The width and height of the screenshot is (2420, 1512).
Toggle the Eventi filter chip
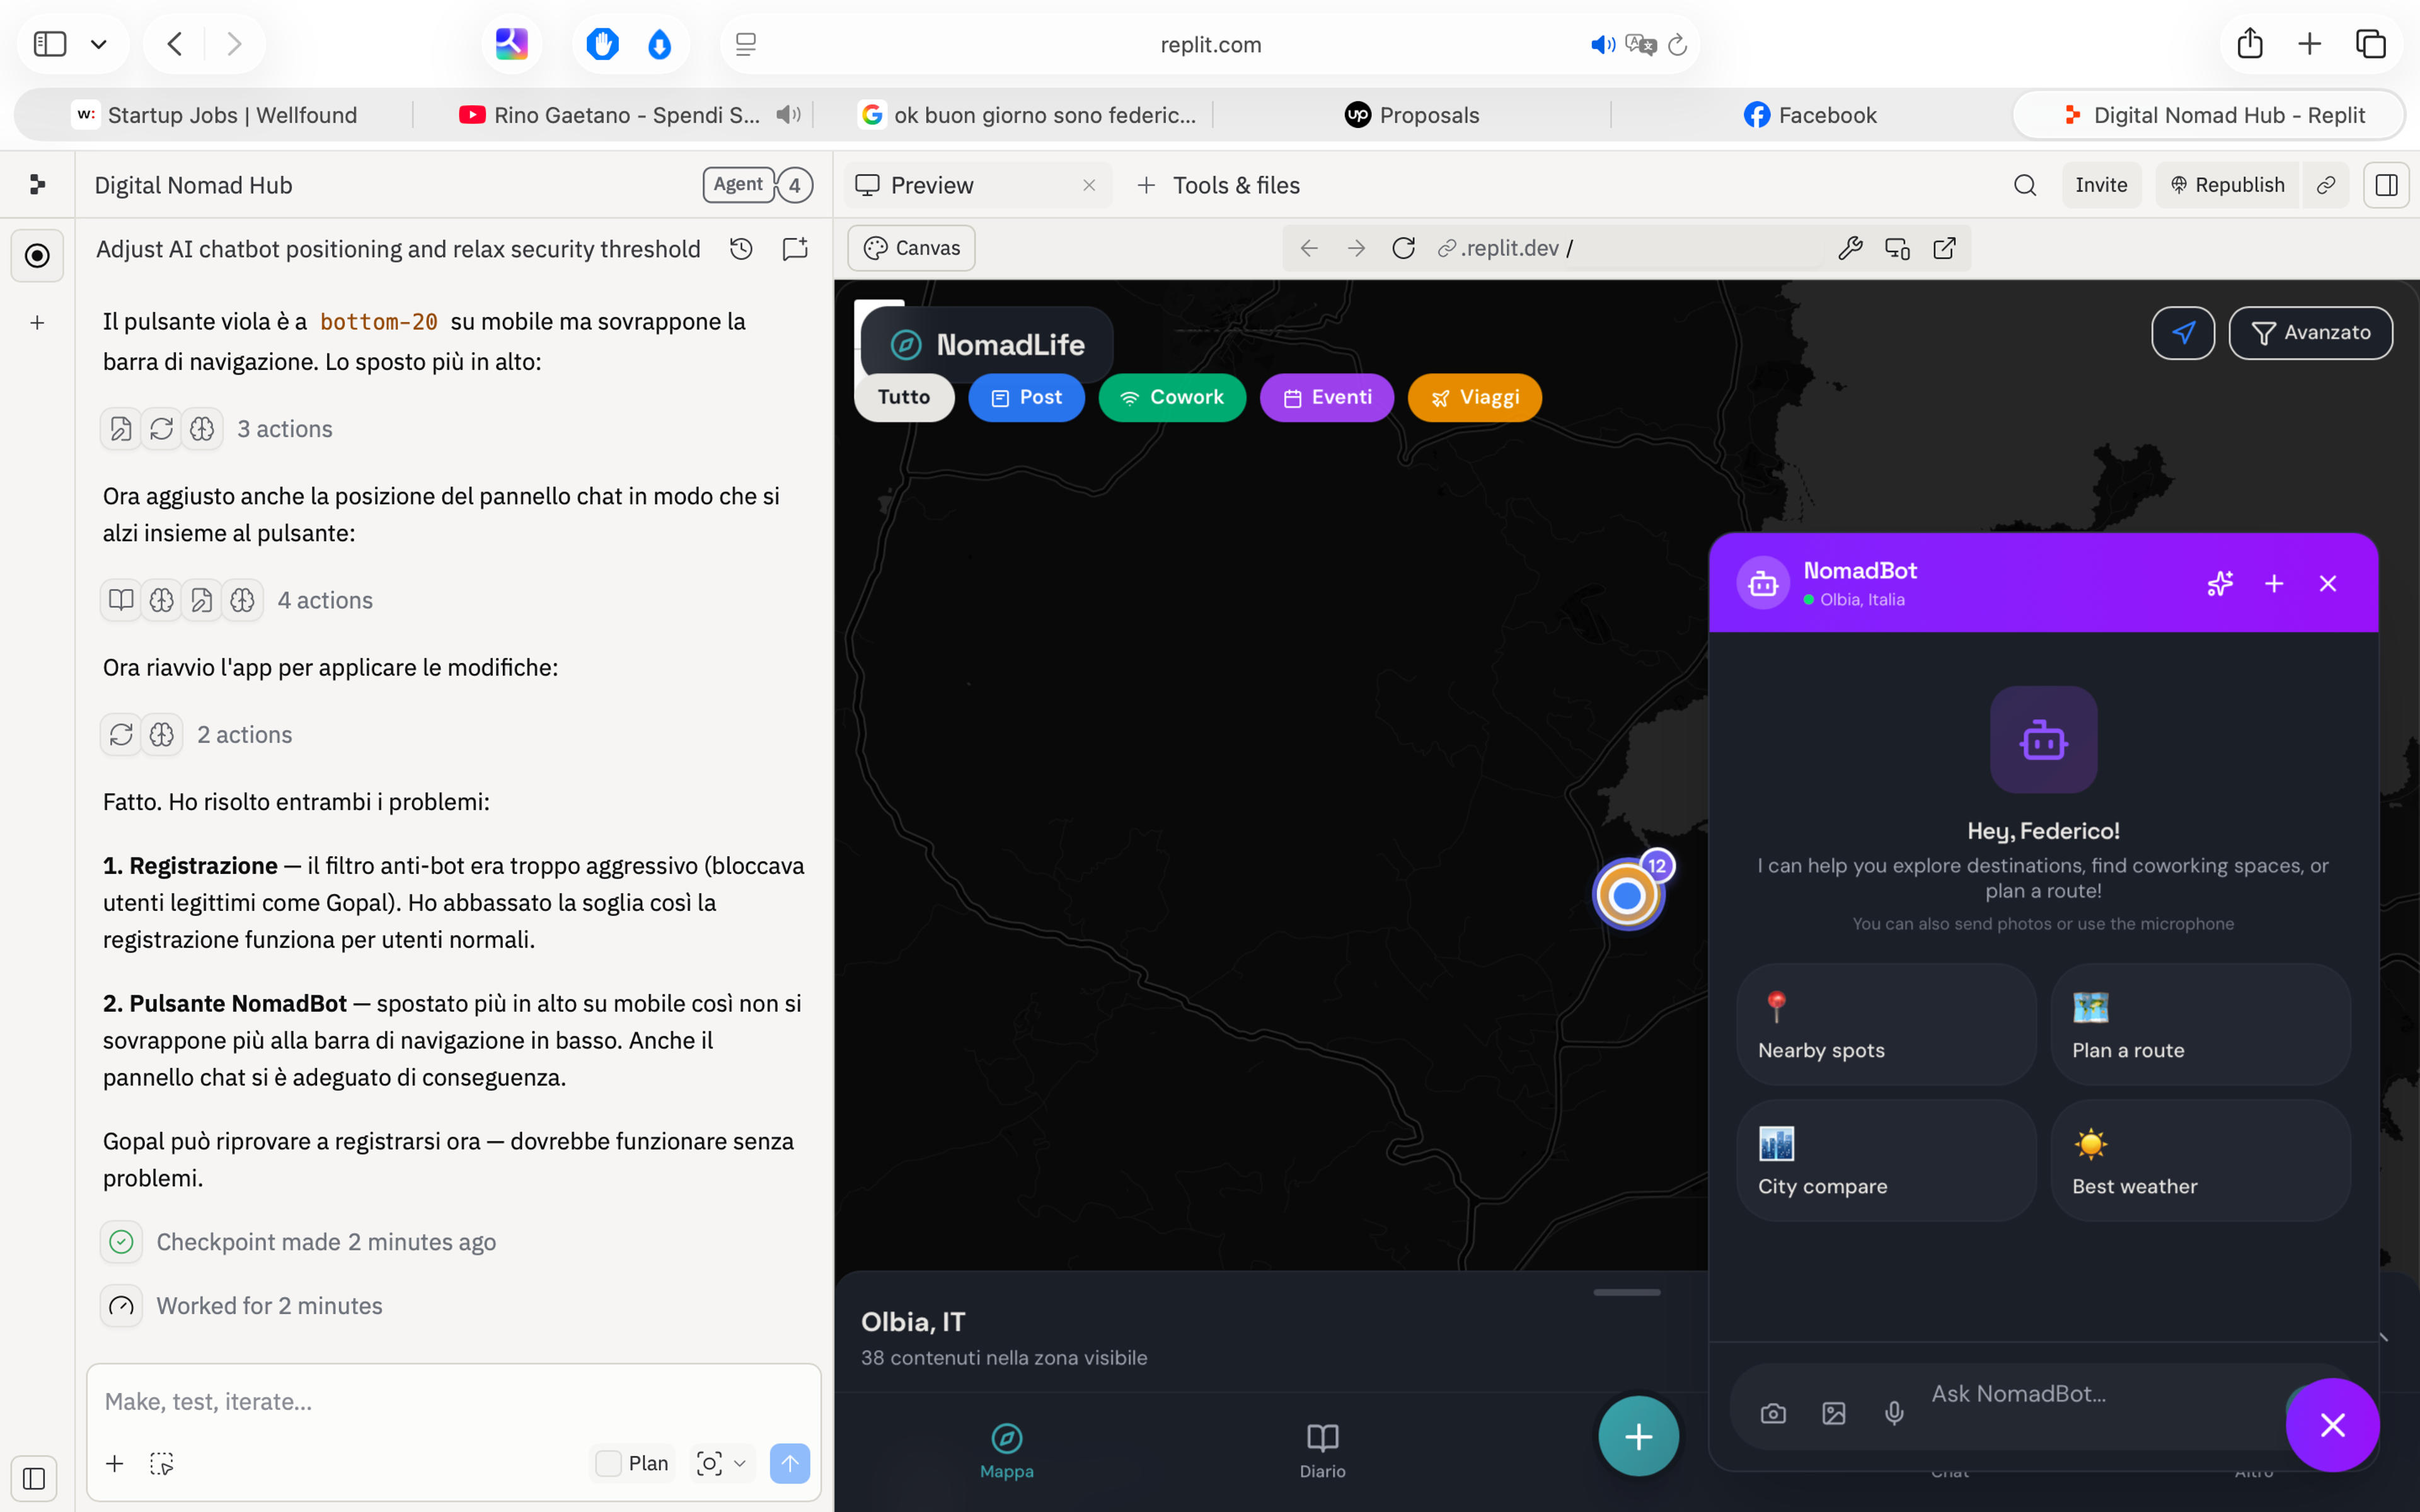point(1326,397)
